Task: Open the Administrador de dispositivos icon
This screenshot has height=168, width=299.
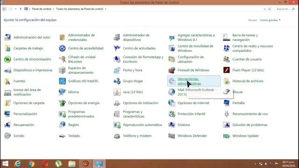Action: (117, 37)
